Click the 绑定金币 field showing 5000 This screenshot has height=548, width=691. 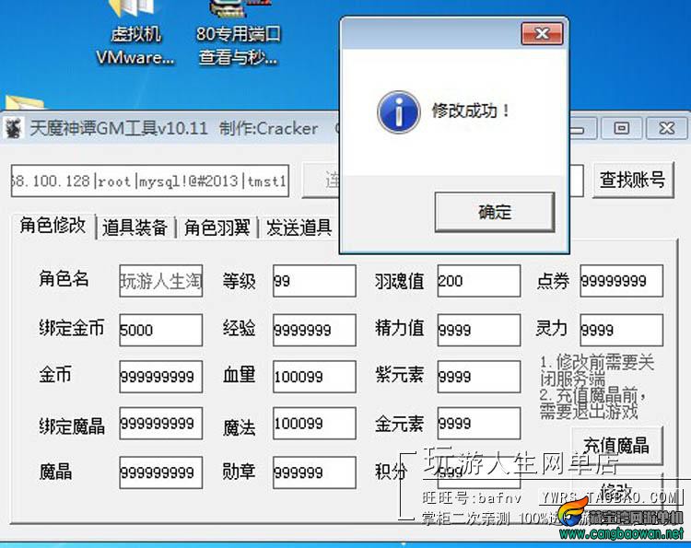coord(161,330)
